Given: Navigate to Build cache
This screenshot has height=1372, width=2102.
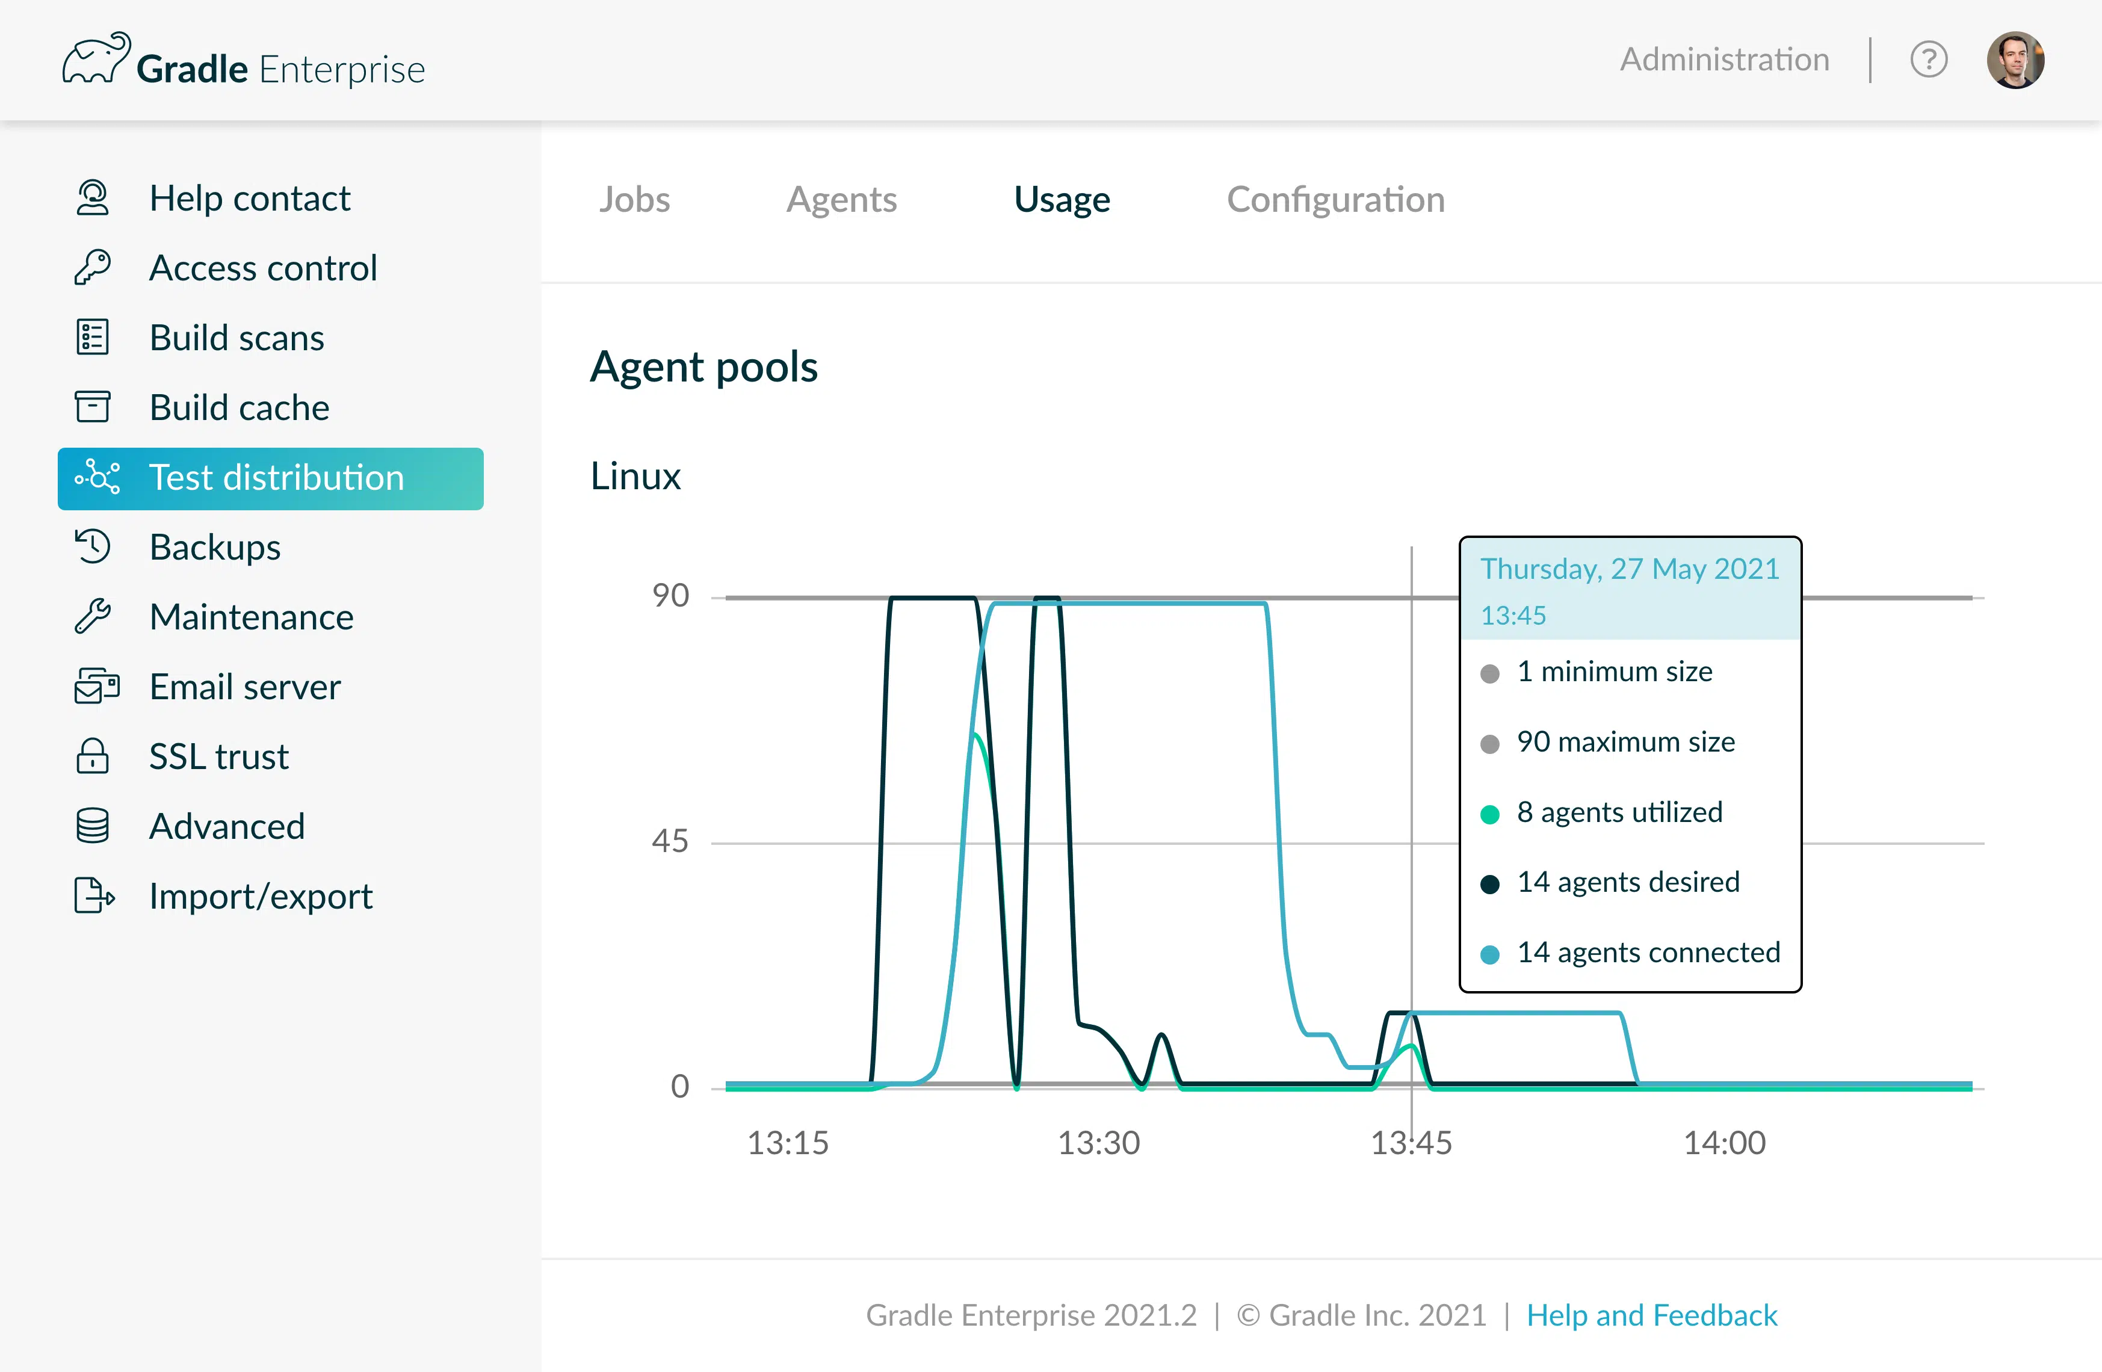Looking at the screenshot, I should [270, 407].
